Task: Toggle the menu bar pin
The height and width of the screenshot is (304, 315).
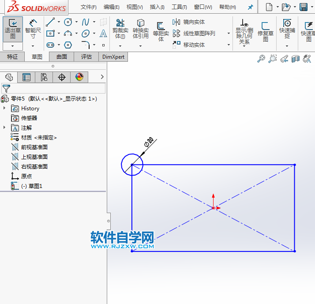Action: [251, 8]
